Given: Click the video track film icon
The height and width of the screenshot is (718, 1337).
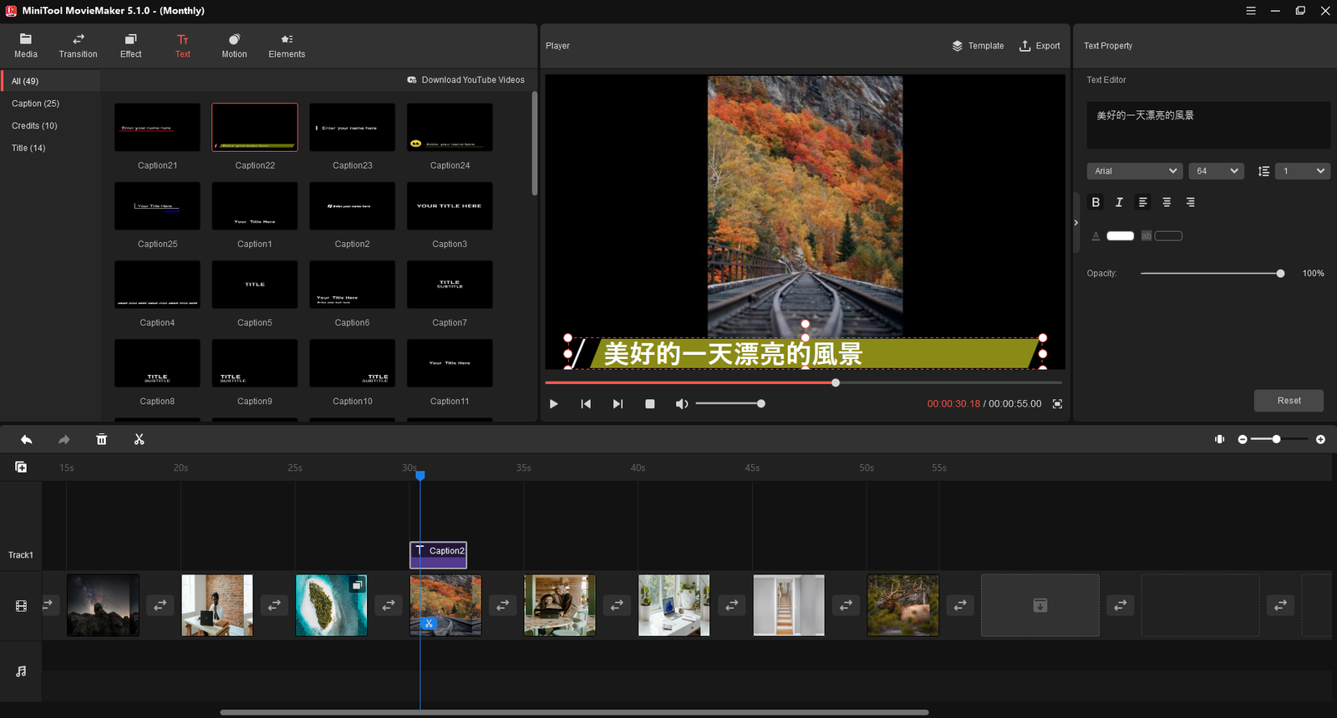Looking at the screenshot, I should pos(21,606).
